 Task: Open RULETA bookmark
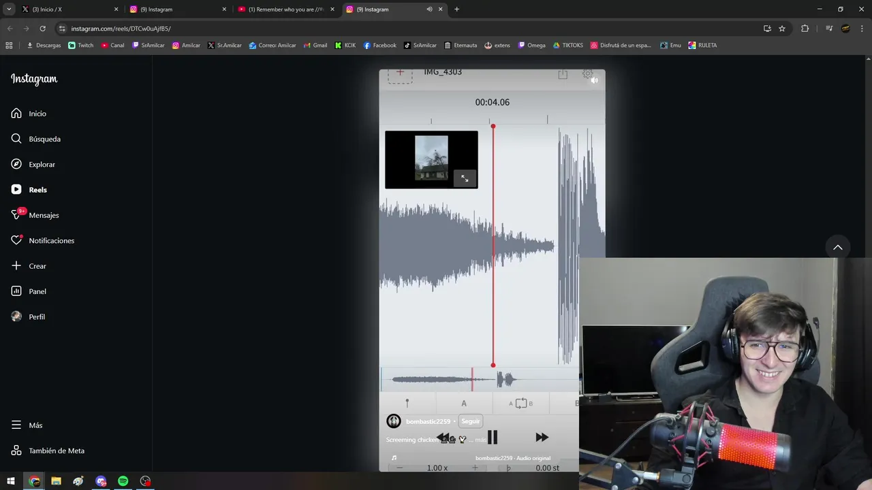pyautogui.click(x=702, y=46)
